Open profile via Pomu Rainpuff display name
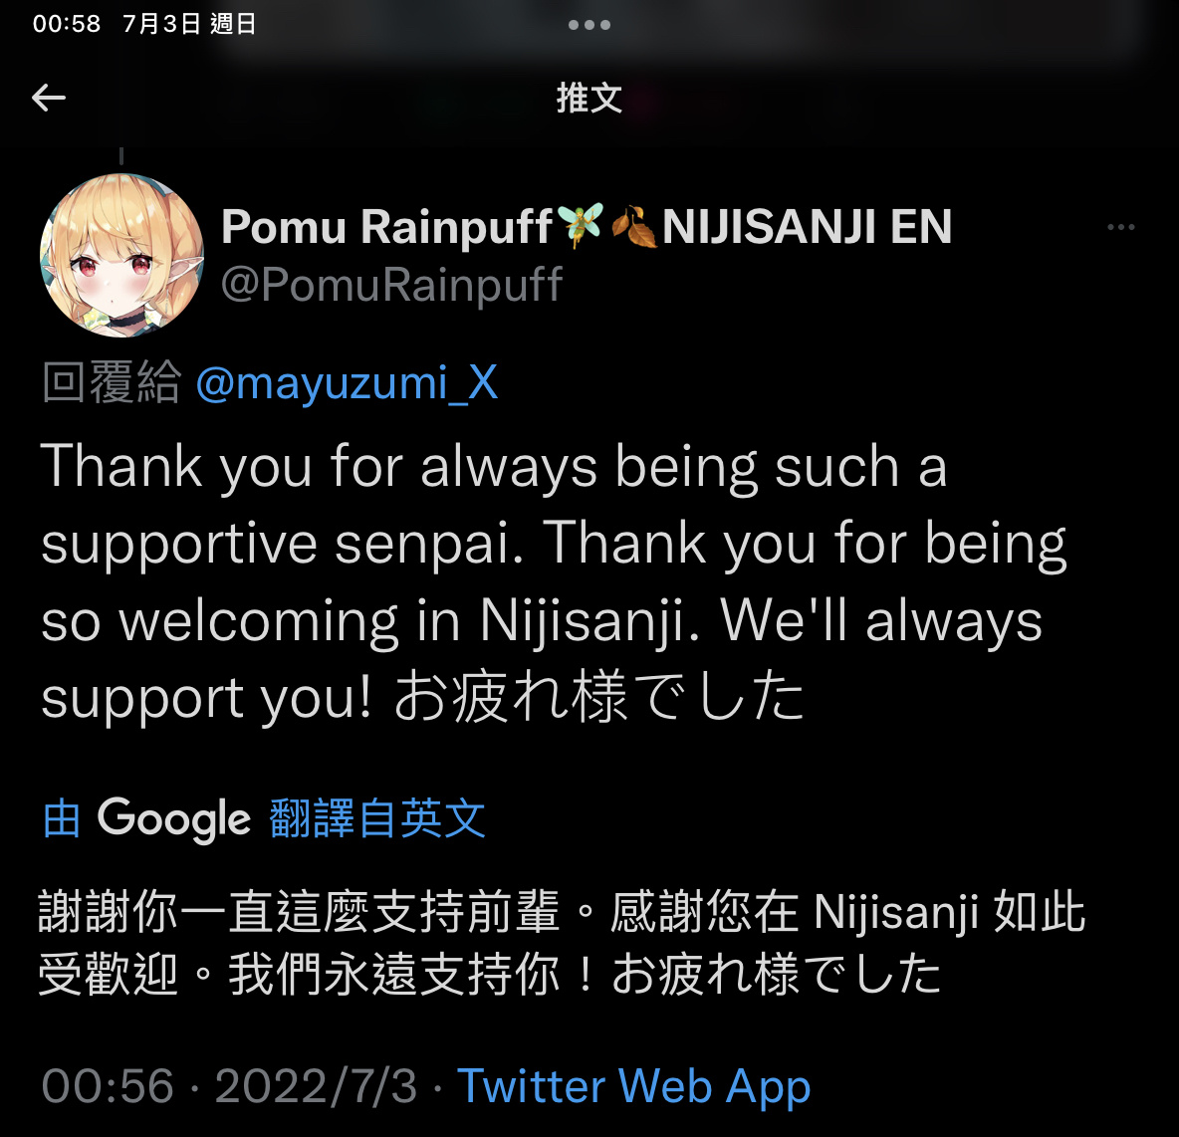Viewport: 1179px width, 1137px height. [386, 226]
